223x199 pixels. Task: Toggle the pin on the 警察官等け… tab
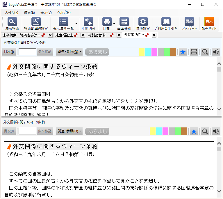click(43, 35)
